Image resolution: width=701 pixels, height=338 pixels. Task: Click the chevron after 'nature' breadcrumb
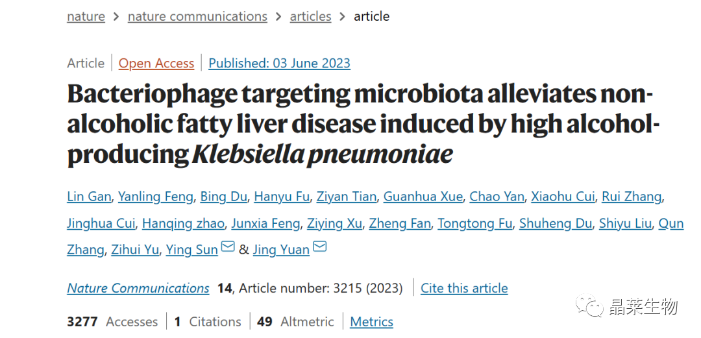point(116,17)
